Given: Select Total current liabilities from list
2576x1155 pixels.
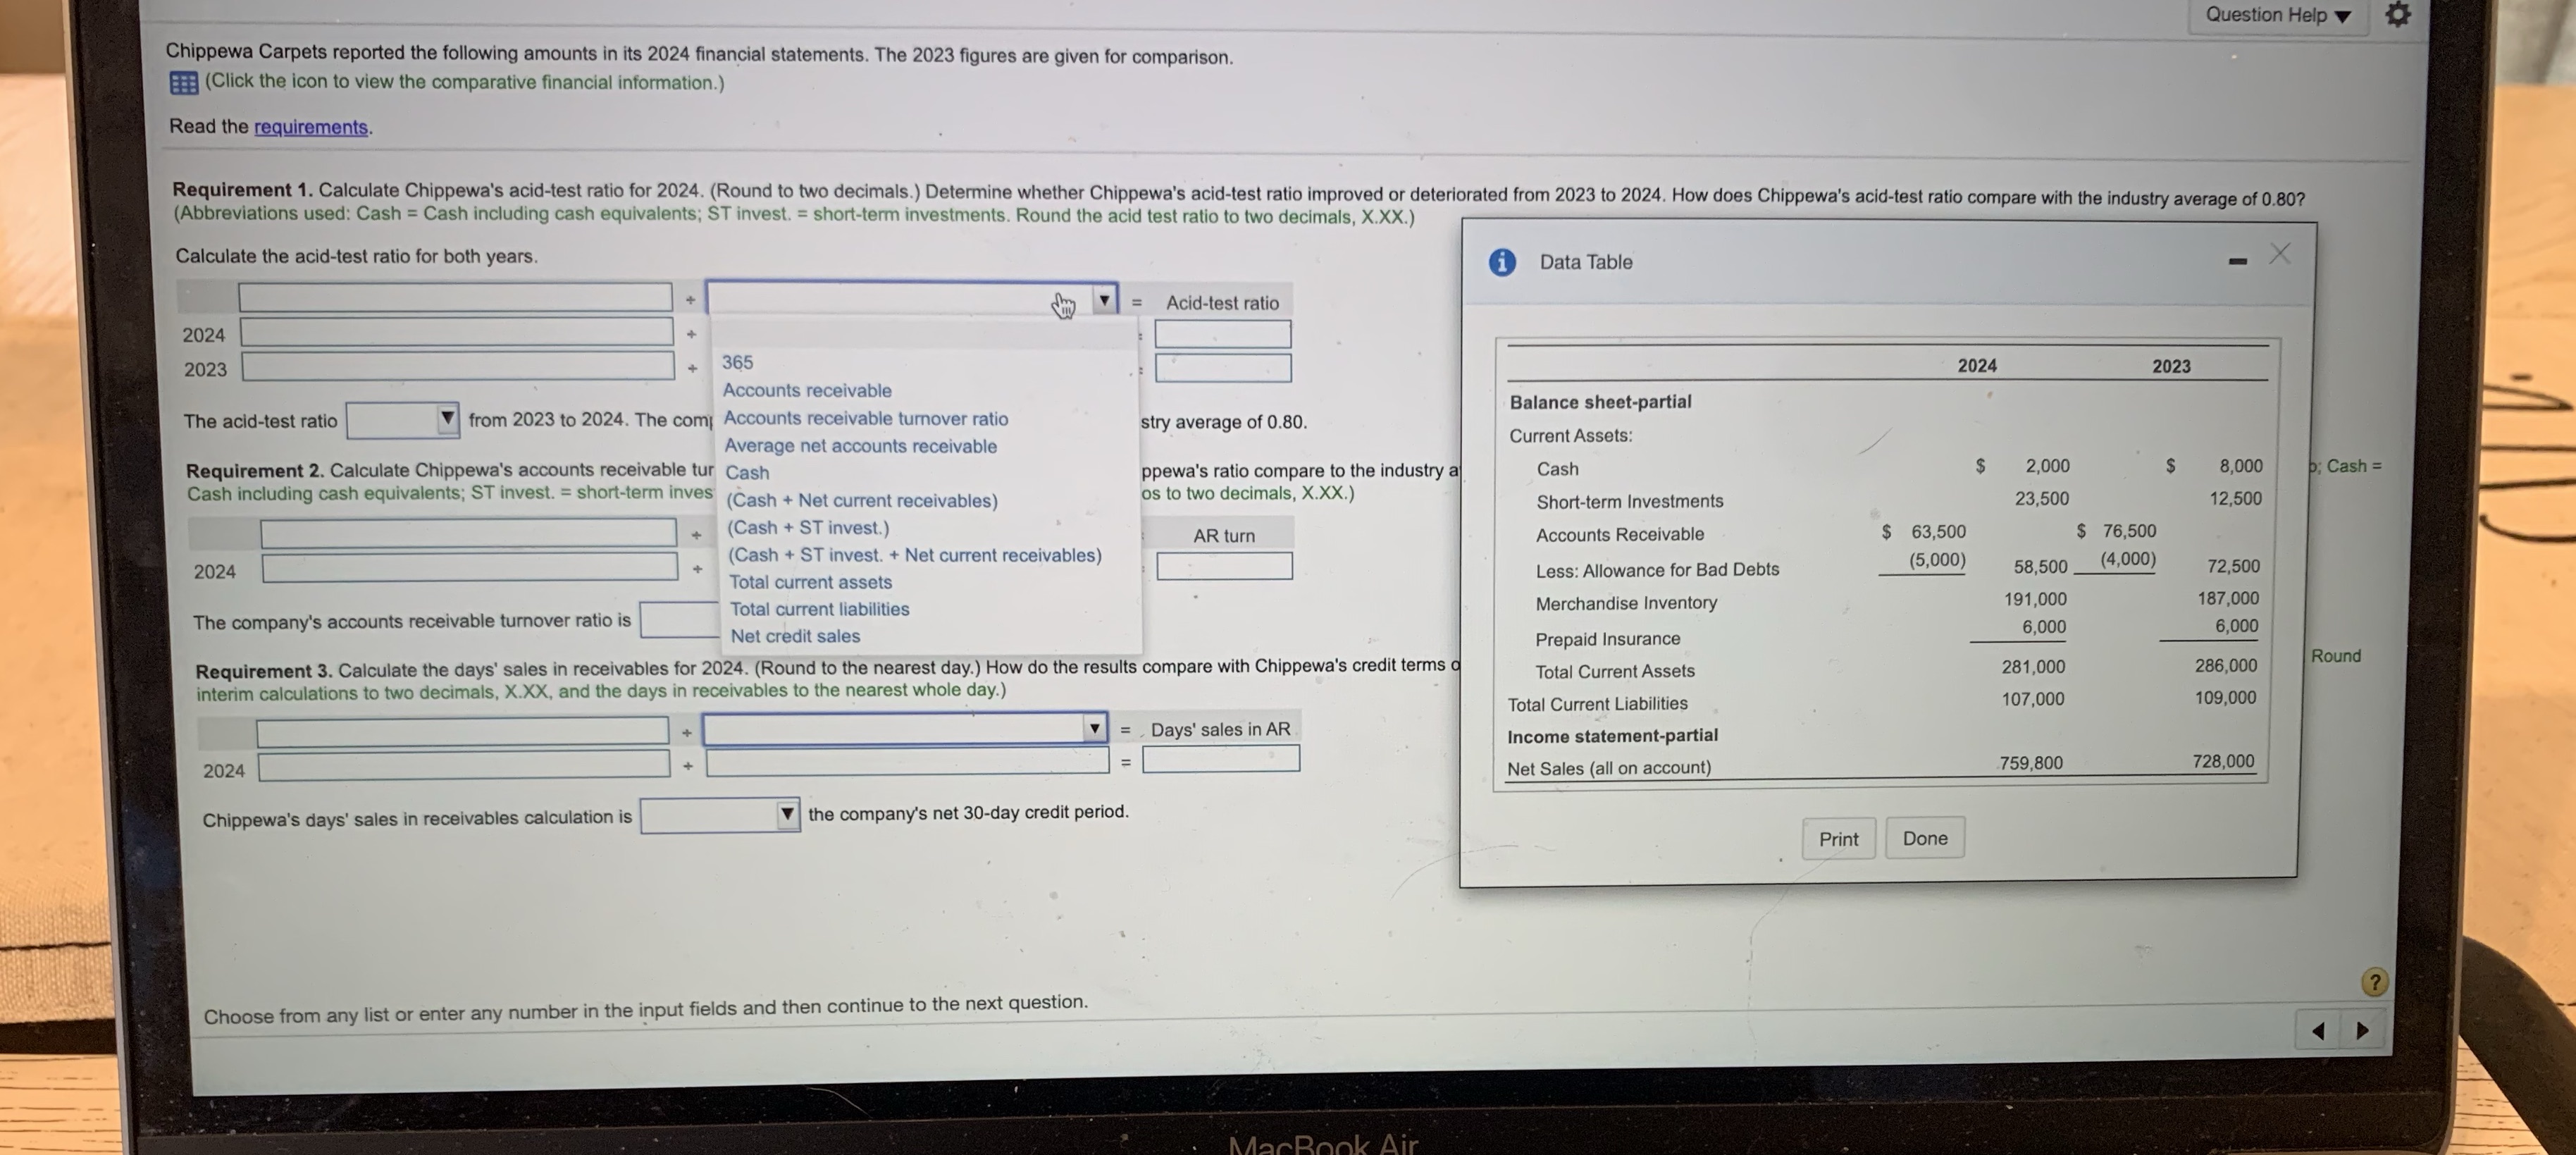Looking at the screenshot, I should click(819, 609).
